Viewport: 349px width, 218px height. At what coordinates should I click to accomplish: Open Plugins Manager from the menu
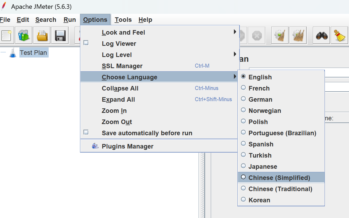click(159, 146)
